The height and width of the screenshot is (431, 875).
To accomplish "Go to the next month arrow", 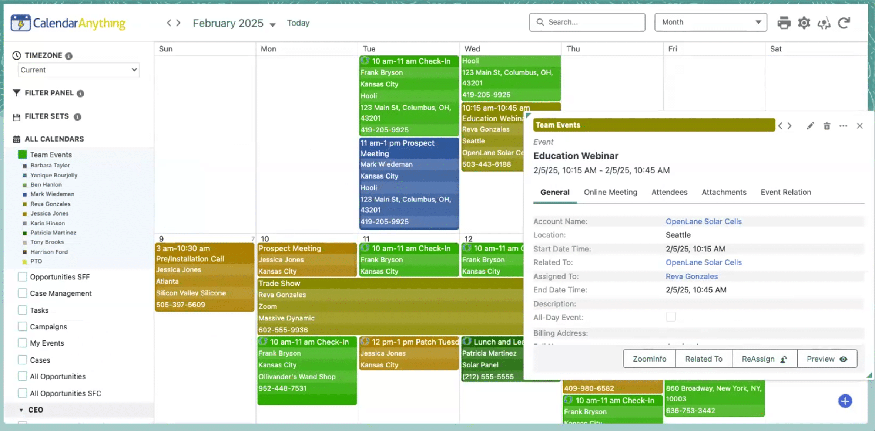I will click(x=178, y=23).
